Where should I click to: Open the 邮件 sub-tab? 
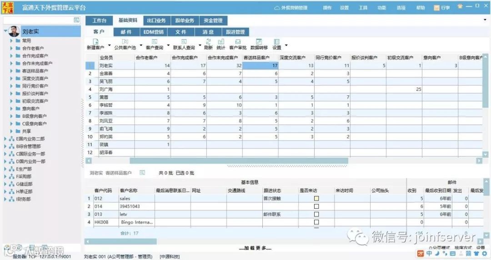pyautogui.click(x=126, y=32)
